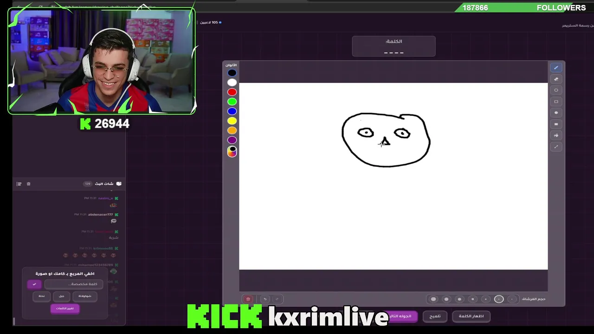Pick the purple color swatch
The width and height of the screenshot is (594, 334).
tap(232, 140)
